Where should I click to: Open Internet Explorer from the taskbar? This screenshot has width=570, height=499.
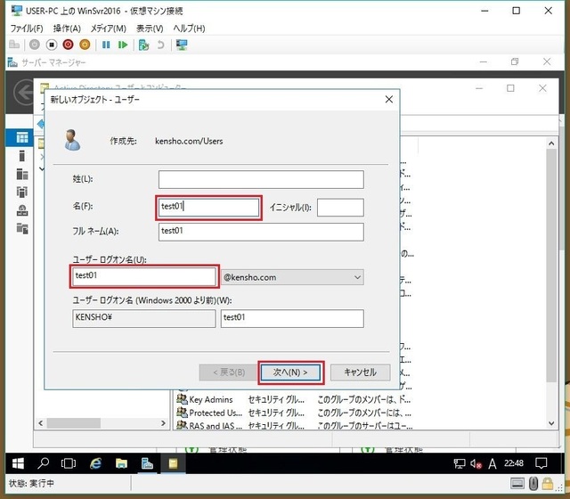tap(95, 463)
